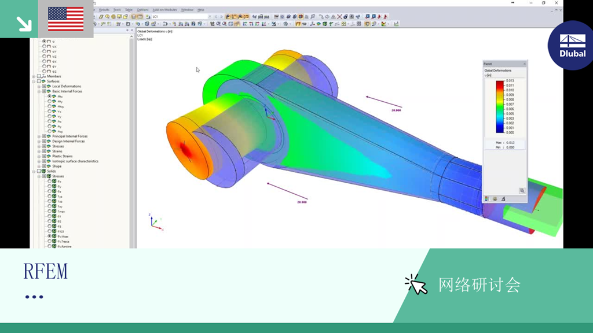Click rightmost chart icon in second toolbar row
The image size is (593, 333).
click(396, 24)
